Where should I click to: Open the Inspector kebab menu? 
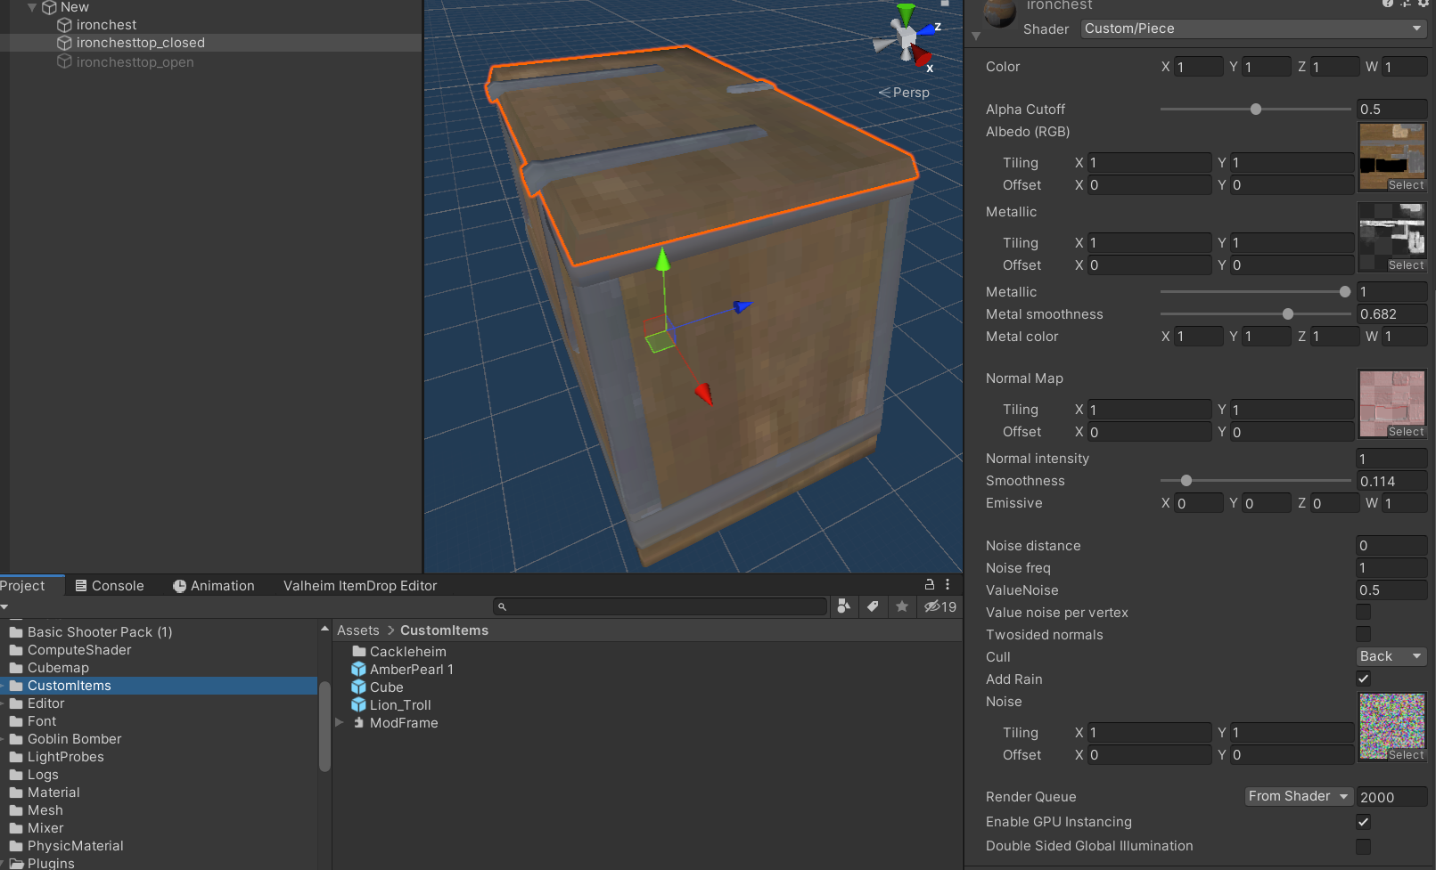click(948, 584)
